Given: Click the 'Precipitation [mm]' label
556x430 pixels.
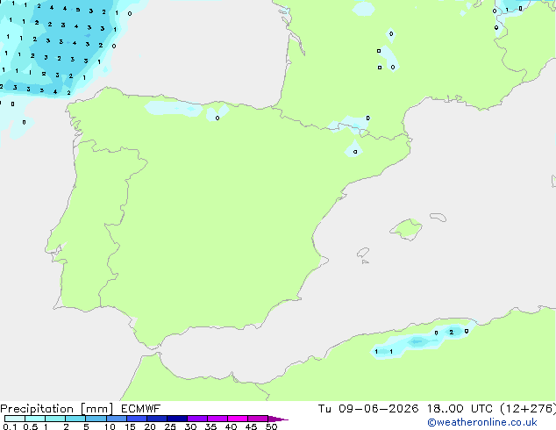Looking at the screenshot, I should point(57,409).
